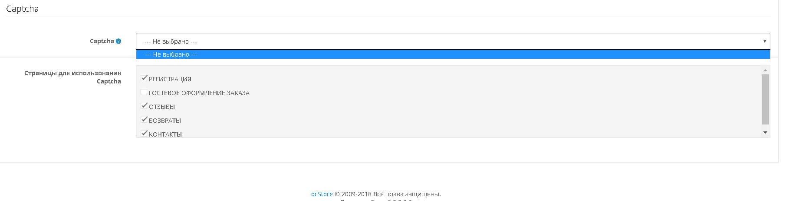Viewport: 786px width, 201px height.
Task: Open the ocStore footer link
Action: [x=322, y=194]
